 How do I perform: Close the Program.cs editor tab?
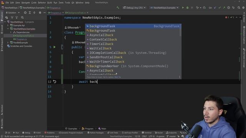(x=63, y=13)
